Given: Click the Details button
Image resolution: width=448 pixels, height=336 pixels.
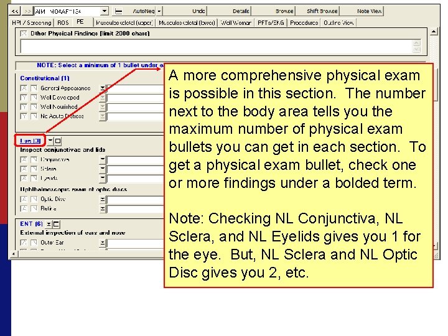Looking at the screenshot, I should click(x=241, y=11).
